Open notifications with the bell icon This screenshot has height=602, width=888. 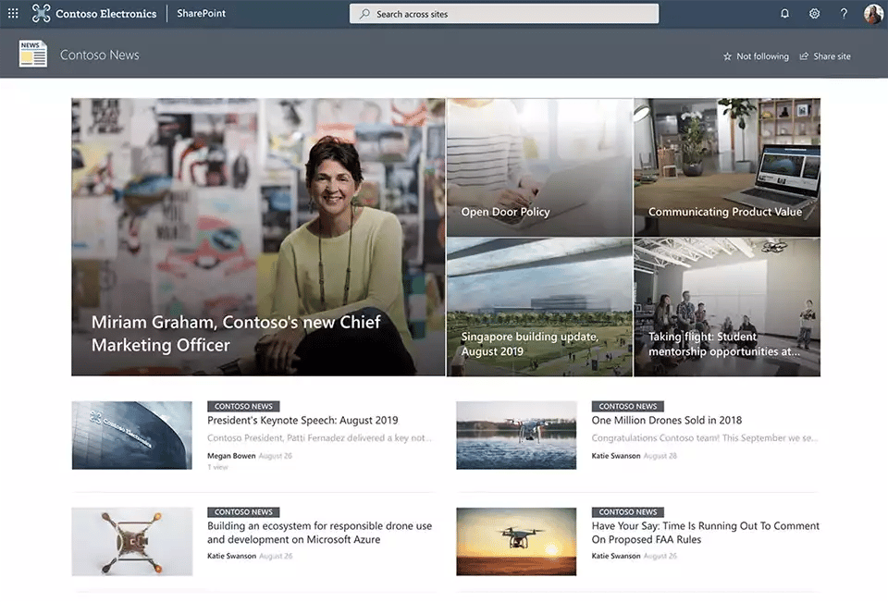click(784, 13)
